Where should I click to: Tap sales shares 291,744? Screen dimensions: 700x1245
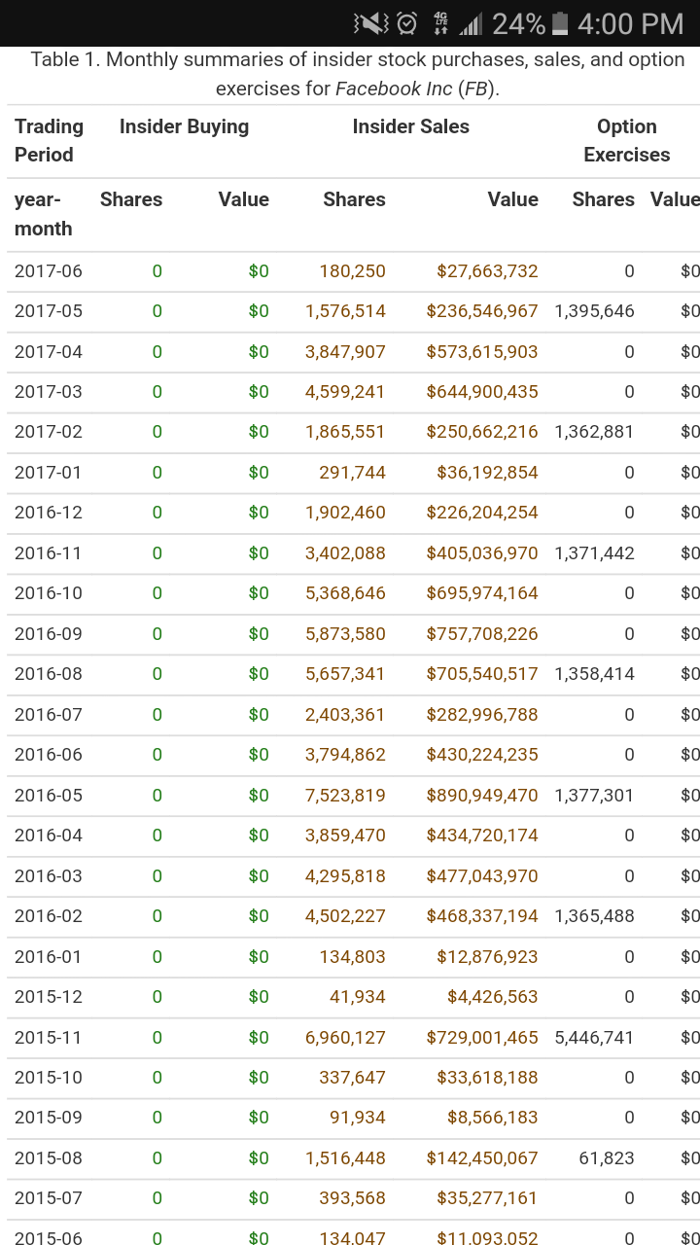352,473
